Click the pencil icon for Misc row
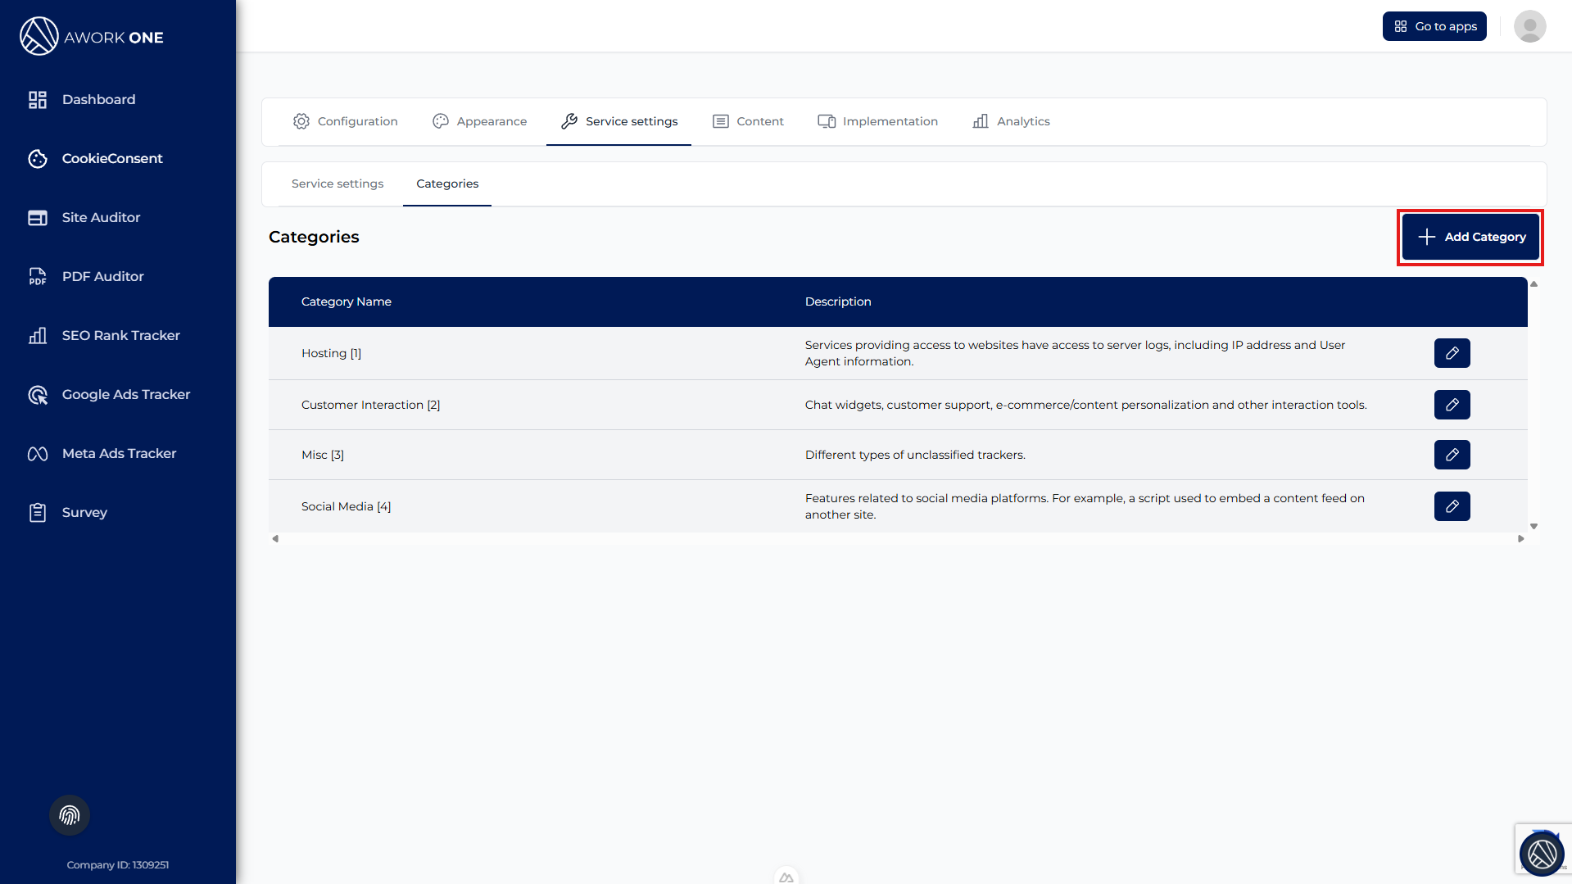Screen dimensions: 1572x884 tap(1452, 455)
